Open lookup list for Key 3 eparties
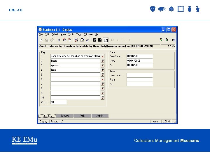The width and height of the screenshot is (210, 157). (x=102, y=65)
